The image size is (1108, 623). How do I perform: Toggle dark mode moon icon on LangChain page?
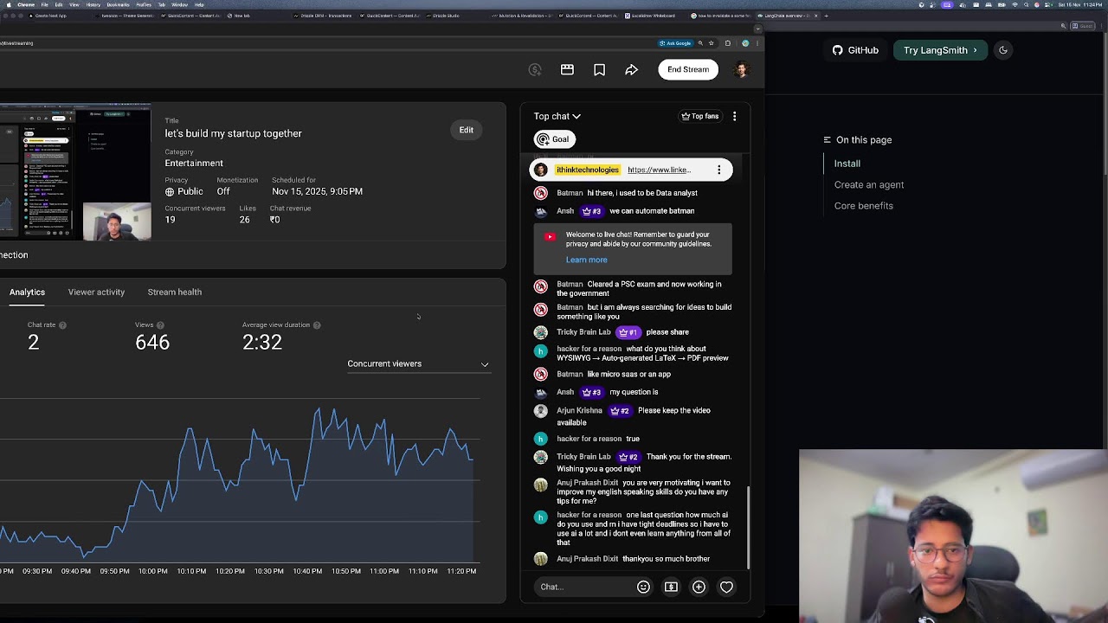click(1003, 50)
